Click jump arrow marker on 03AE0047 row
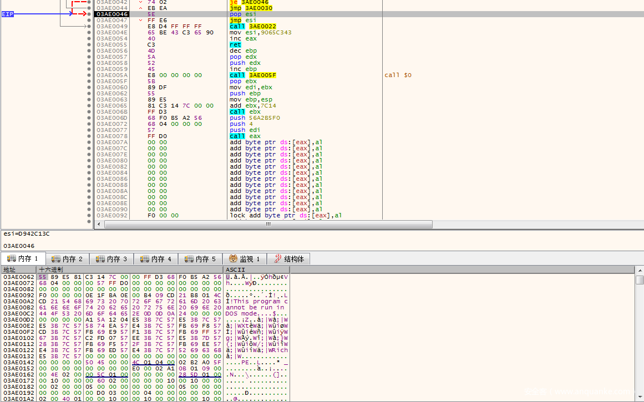The width and height of the screenshot is (644, 402). (141, 21)
